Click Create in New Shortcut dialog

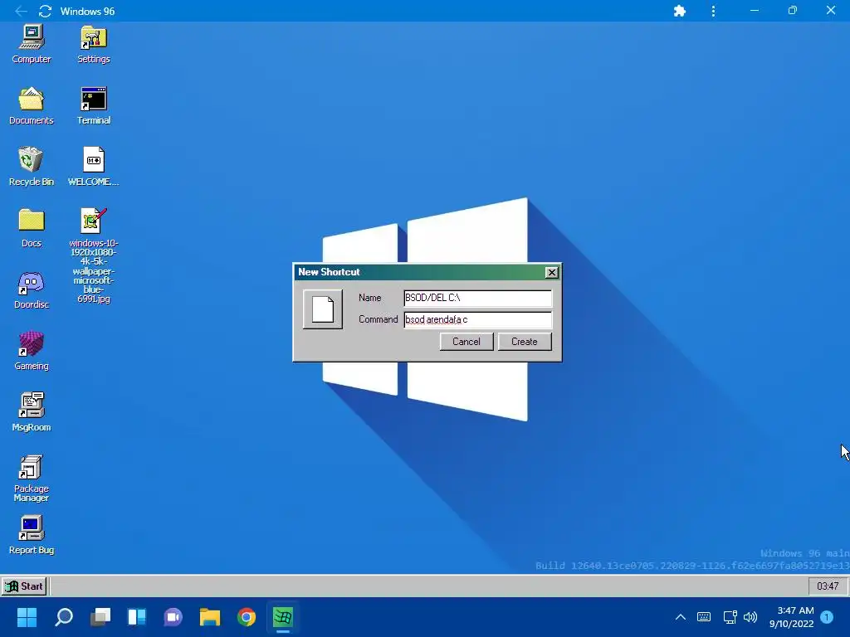(525, 342)
